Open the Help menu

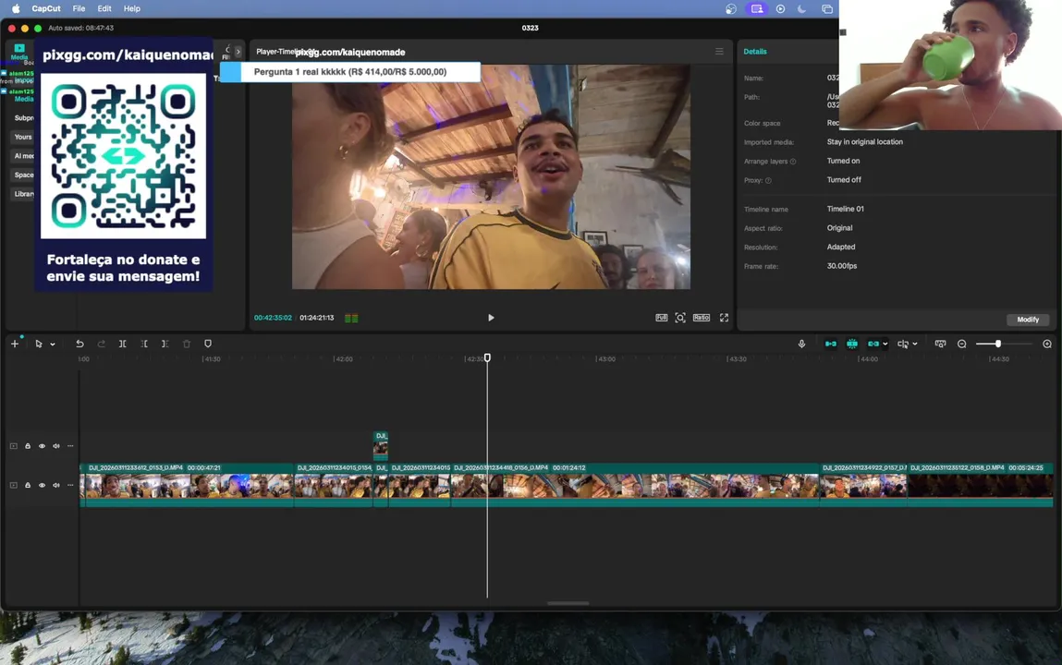click(132, 9)
